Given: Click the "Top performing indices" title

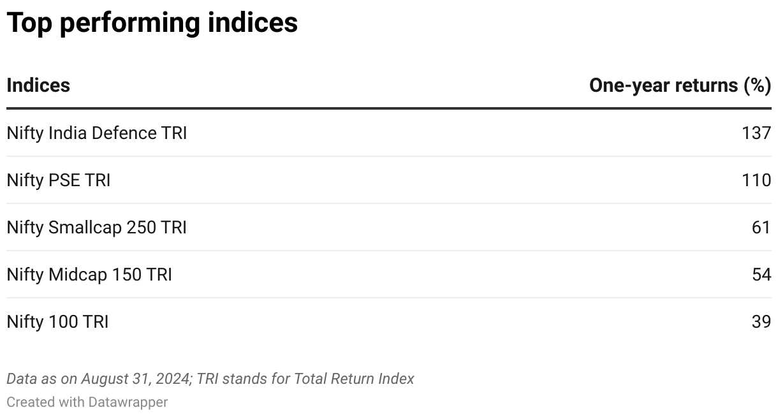Looking at the screenshot, I should coord(152,23).
